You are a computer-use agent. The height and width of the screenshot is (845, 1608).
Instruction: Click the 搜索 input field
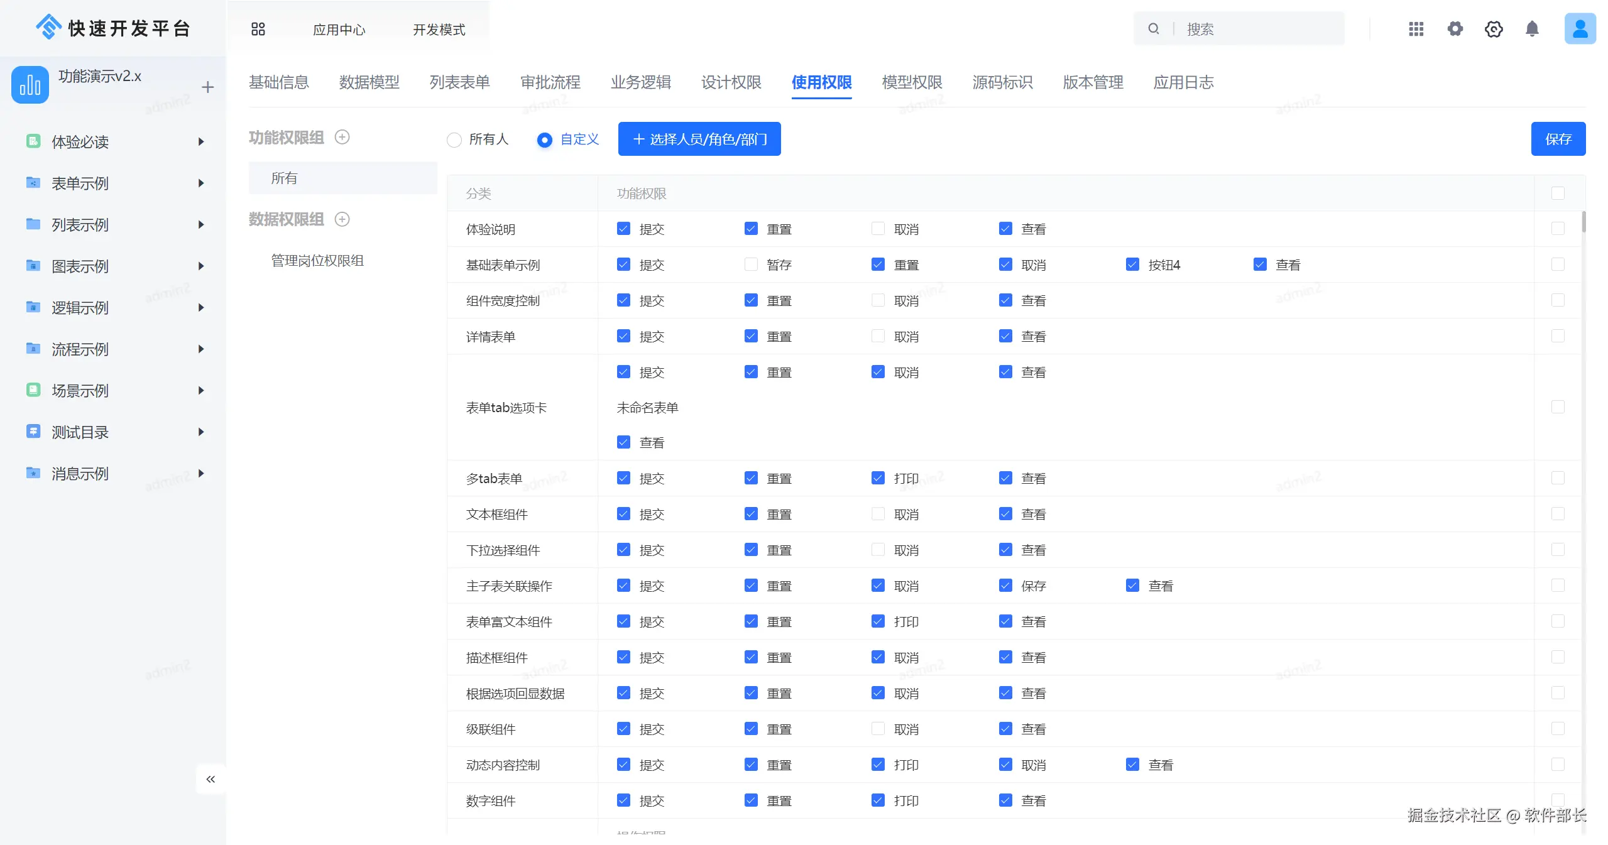pos(1257,29)
